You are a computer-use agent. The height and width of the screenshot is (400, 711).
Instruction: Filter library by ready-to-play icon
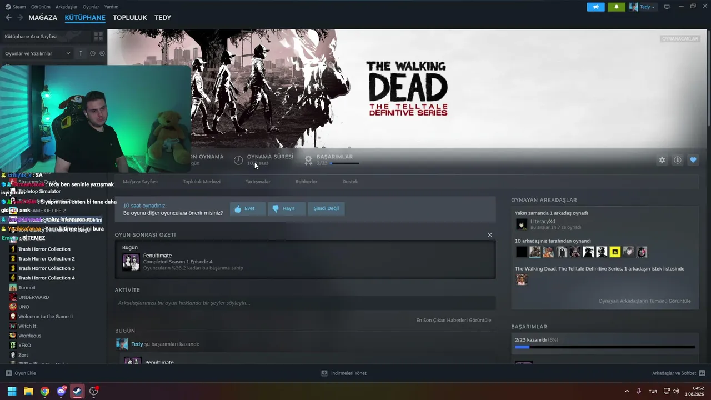pyautogui.click(x=102, y=53)
